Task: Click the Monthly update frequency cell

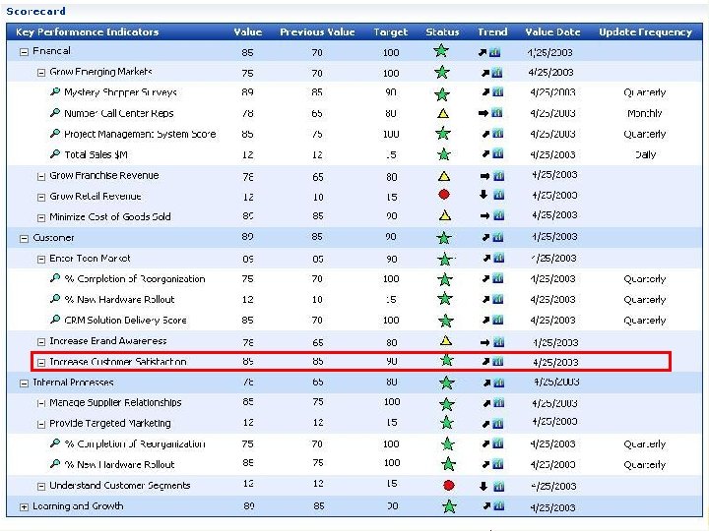Action: pyautogui.click(x=645, y=113)
